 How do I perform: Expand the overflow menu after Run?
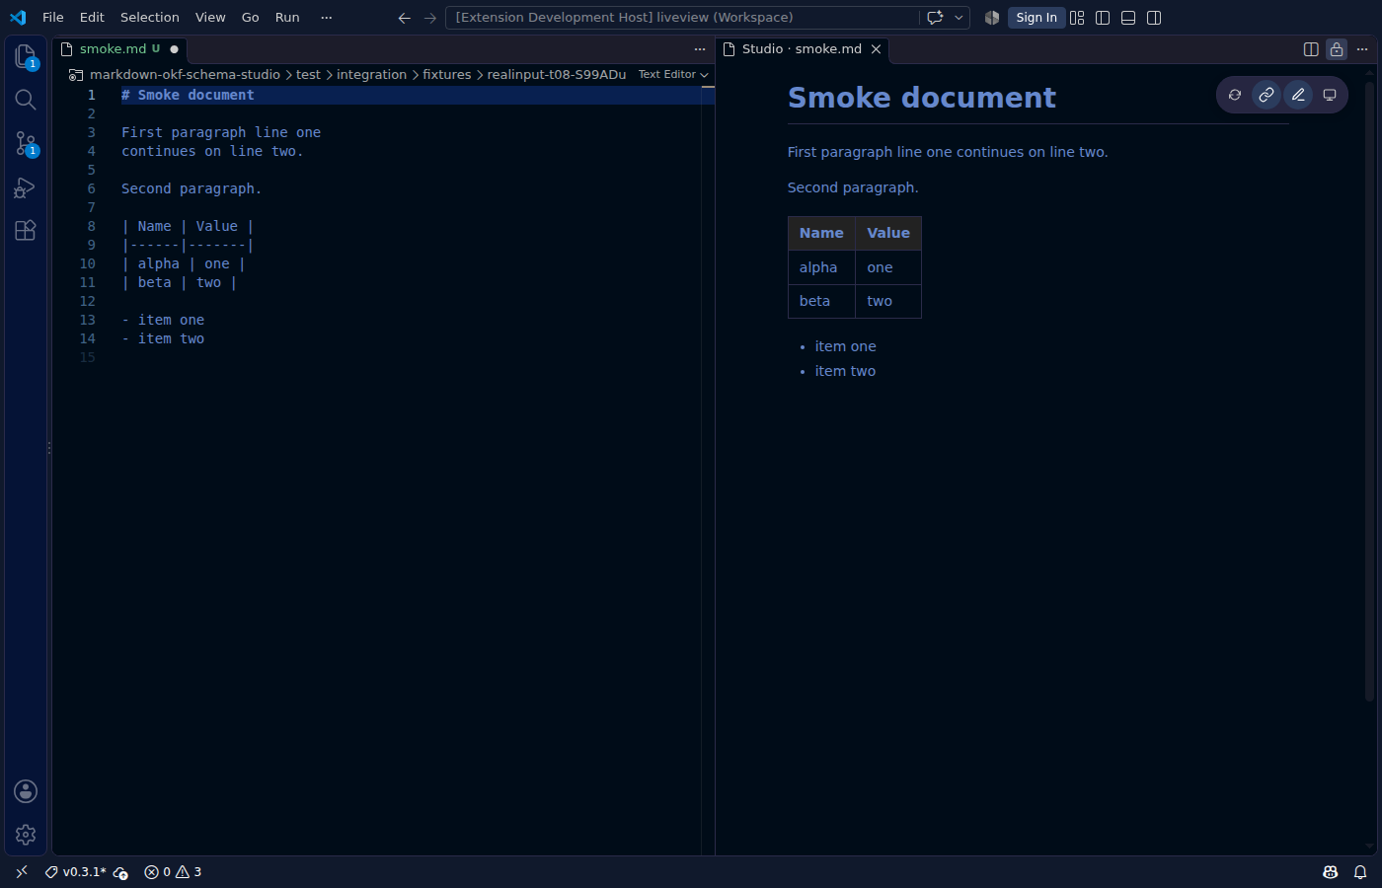click(x=327, y=18)
